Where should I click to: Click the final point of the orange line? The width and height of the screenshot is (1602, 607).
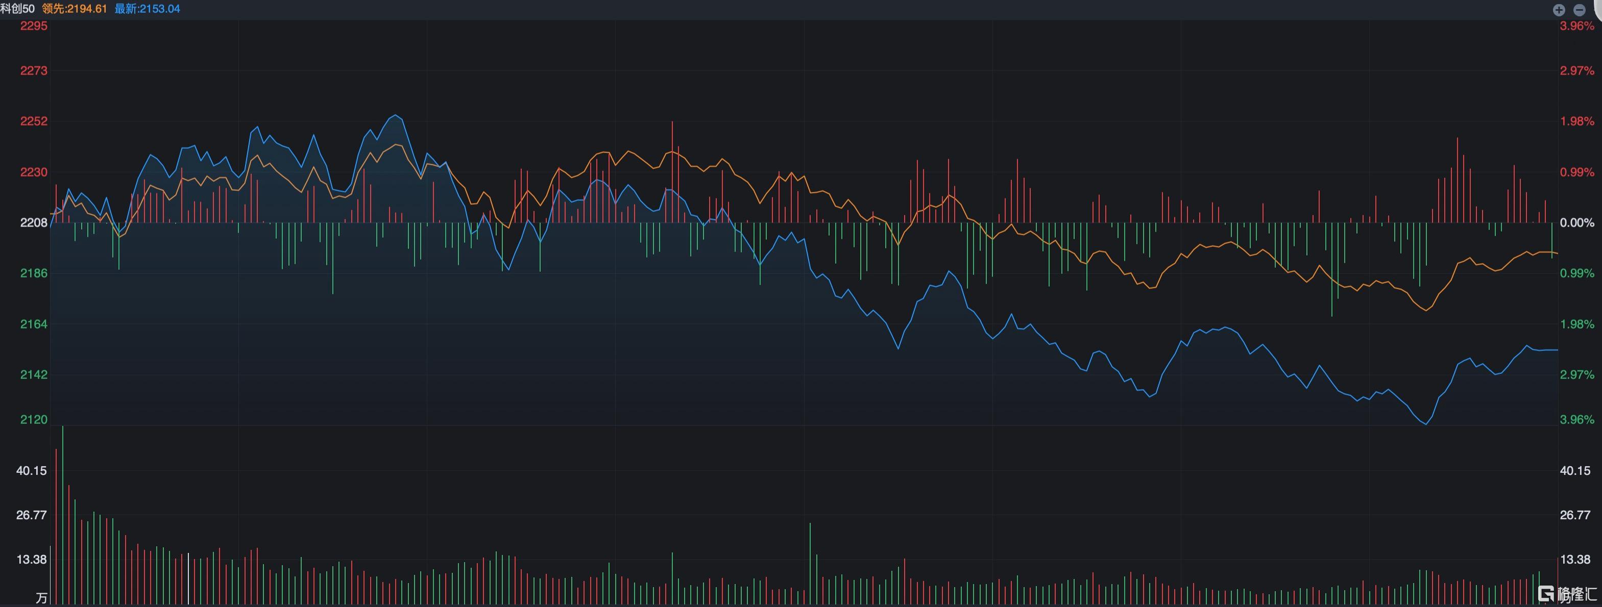[1557, 253]
